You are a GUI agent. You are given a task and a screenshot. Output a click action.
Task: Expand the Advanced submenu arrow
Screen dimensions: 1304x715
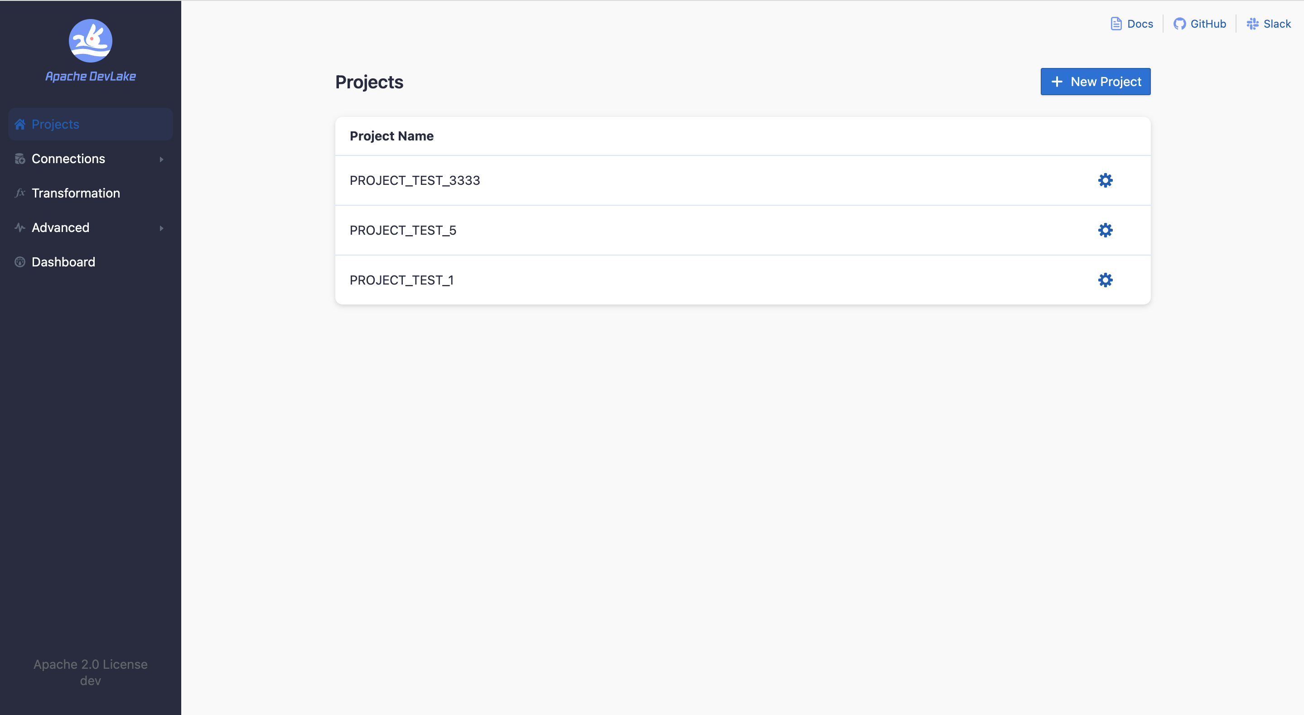161,228
